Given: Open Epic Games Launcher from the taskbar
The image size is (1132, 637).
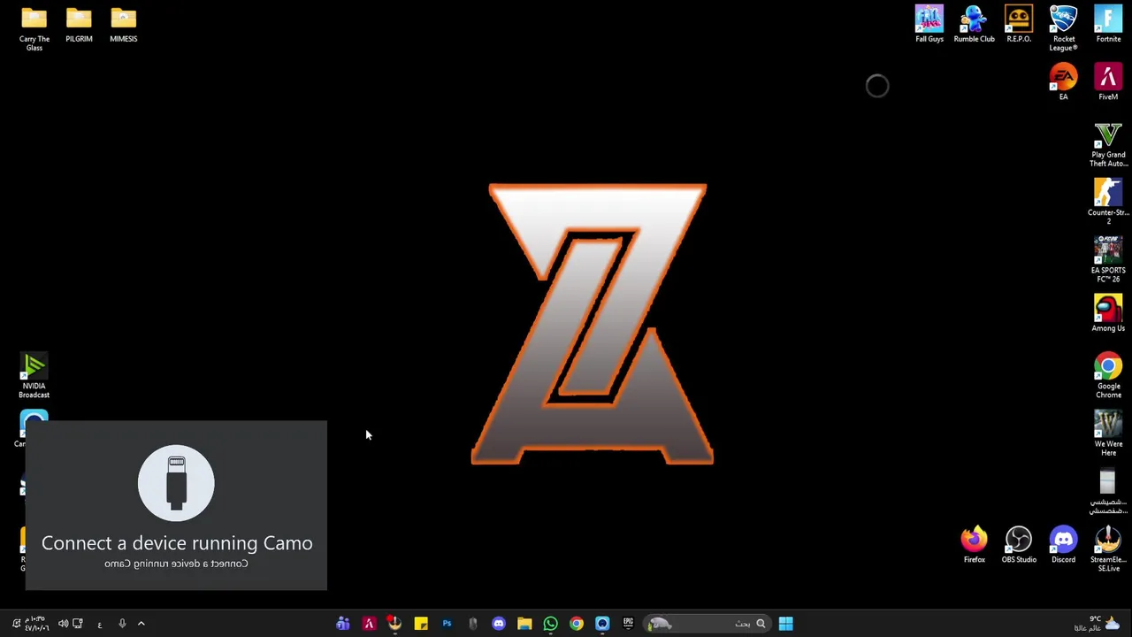Looking at the screenshot, I should pyautogui.click(x=628, y=624).
